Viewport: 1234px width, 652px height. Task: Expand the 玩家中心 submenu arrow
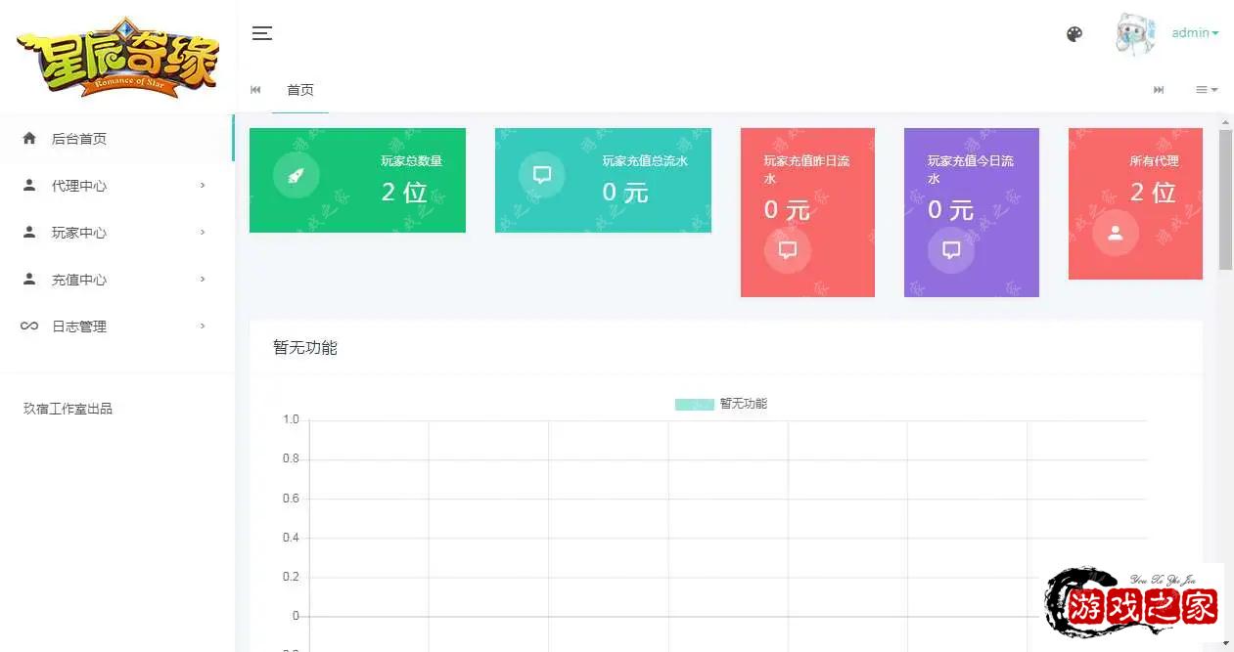pyautogui.click(x=203, y=233)
